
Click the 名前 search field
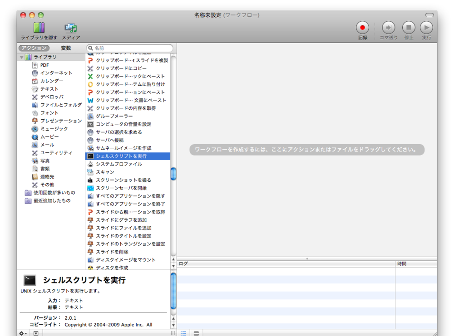[130, 48]
